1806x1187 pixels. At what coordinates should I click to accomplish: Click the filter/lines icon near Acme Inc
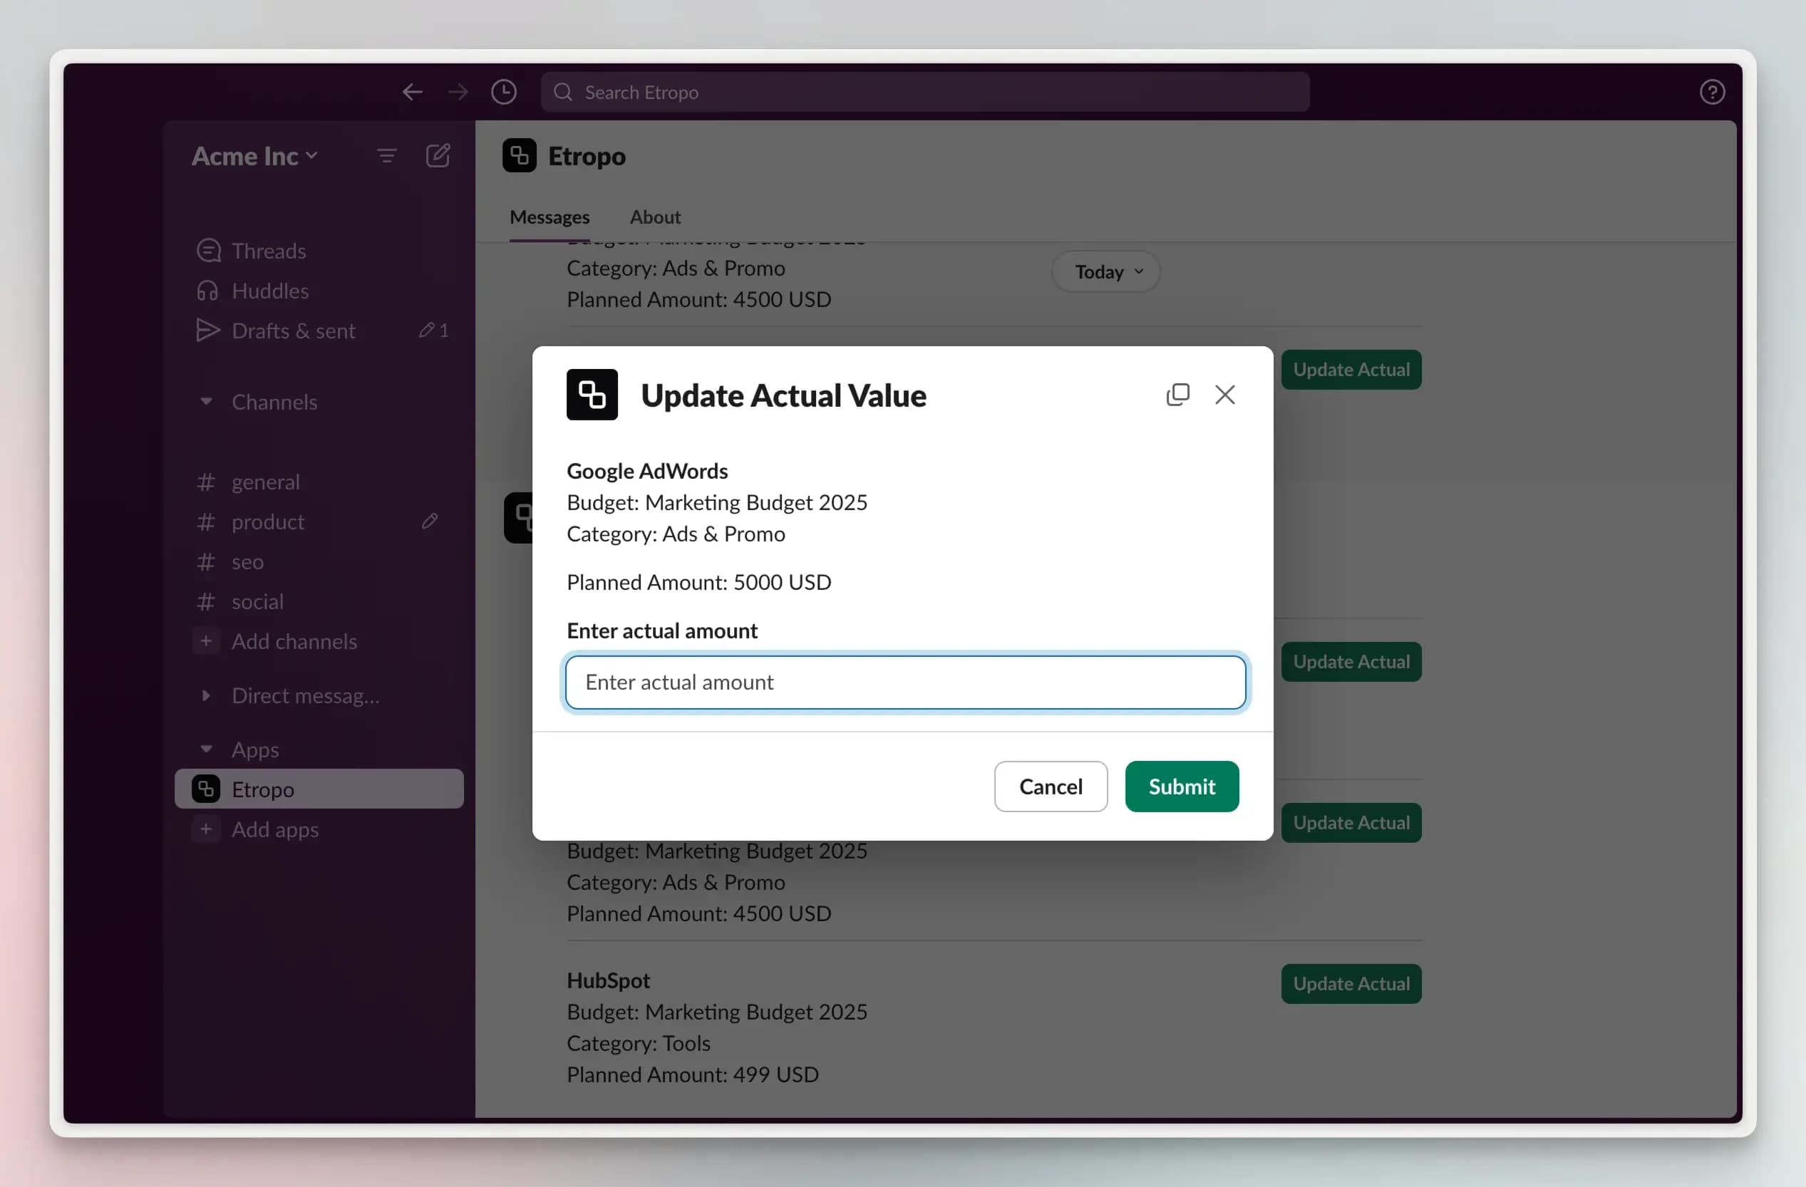tap(387, 155)
